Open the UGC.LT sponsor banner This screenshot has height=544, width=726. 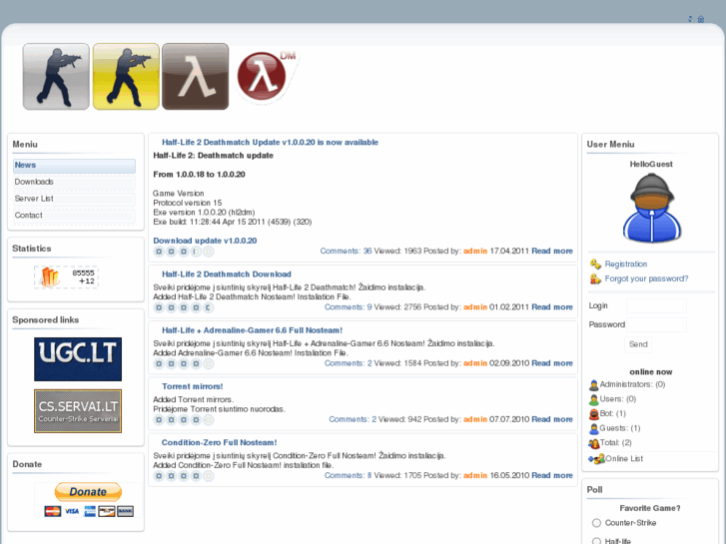pyautogui.click(x=78, y=359)
